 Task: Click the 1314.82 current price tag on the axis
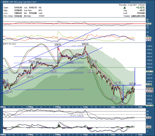pyautogui.click(x=149, y=89)
